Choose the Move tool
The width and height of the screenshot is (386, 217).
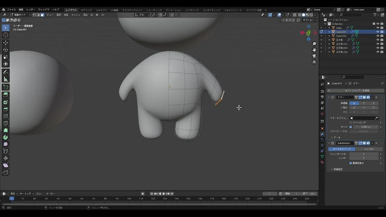tap(6, 43)
